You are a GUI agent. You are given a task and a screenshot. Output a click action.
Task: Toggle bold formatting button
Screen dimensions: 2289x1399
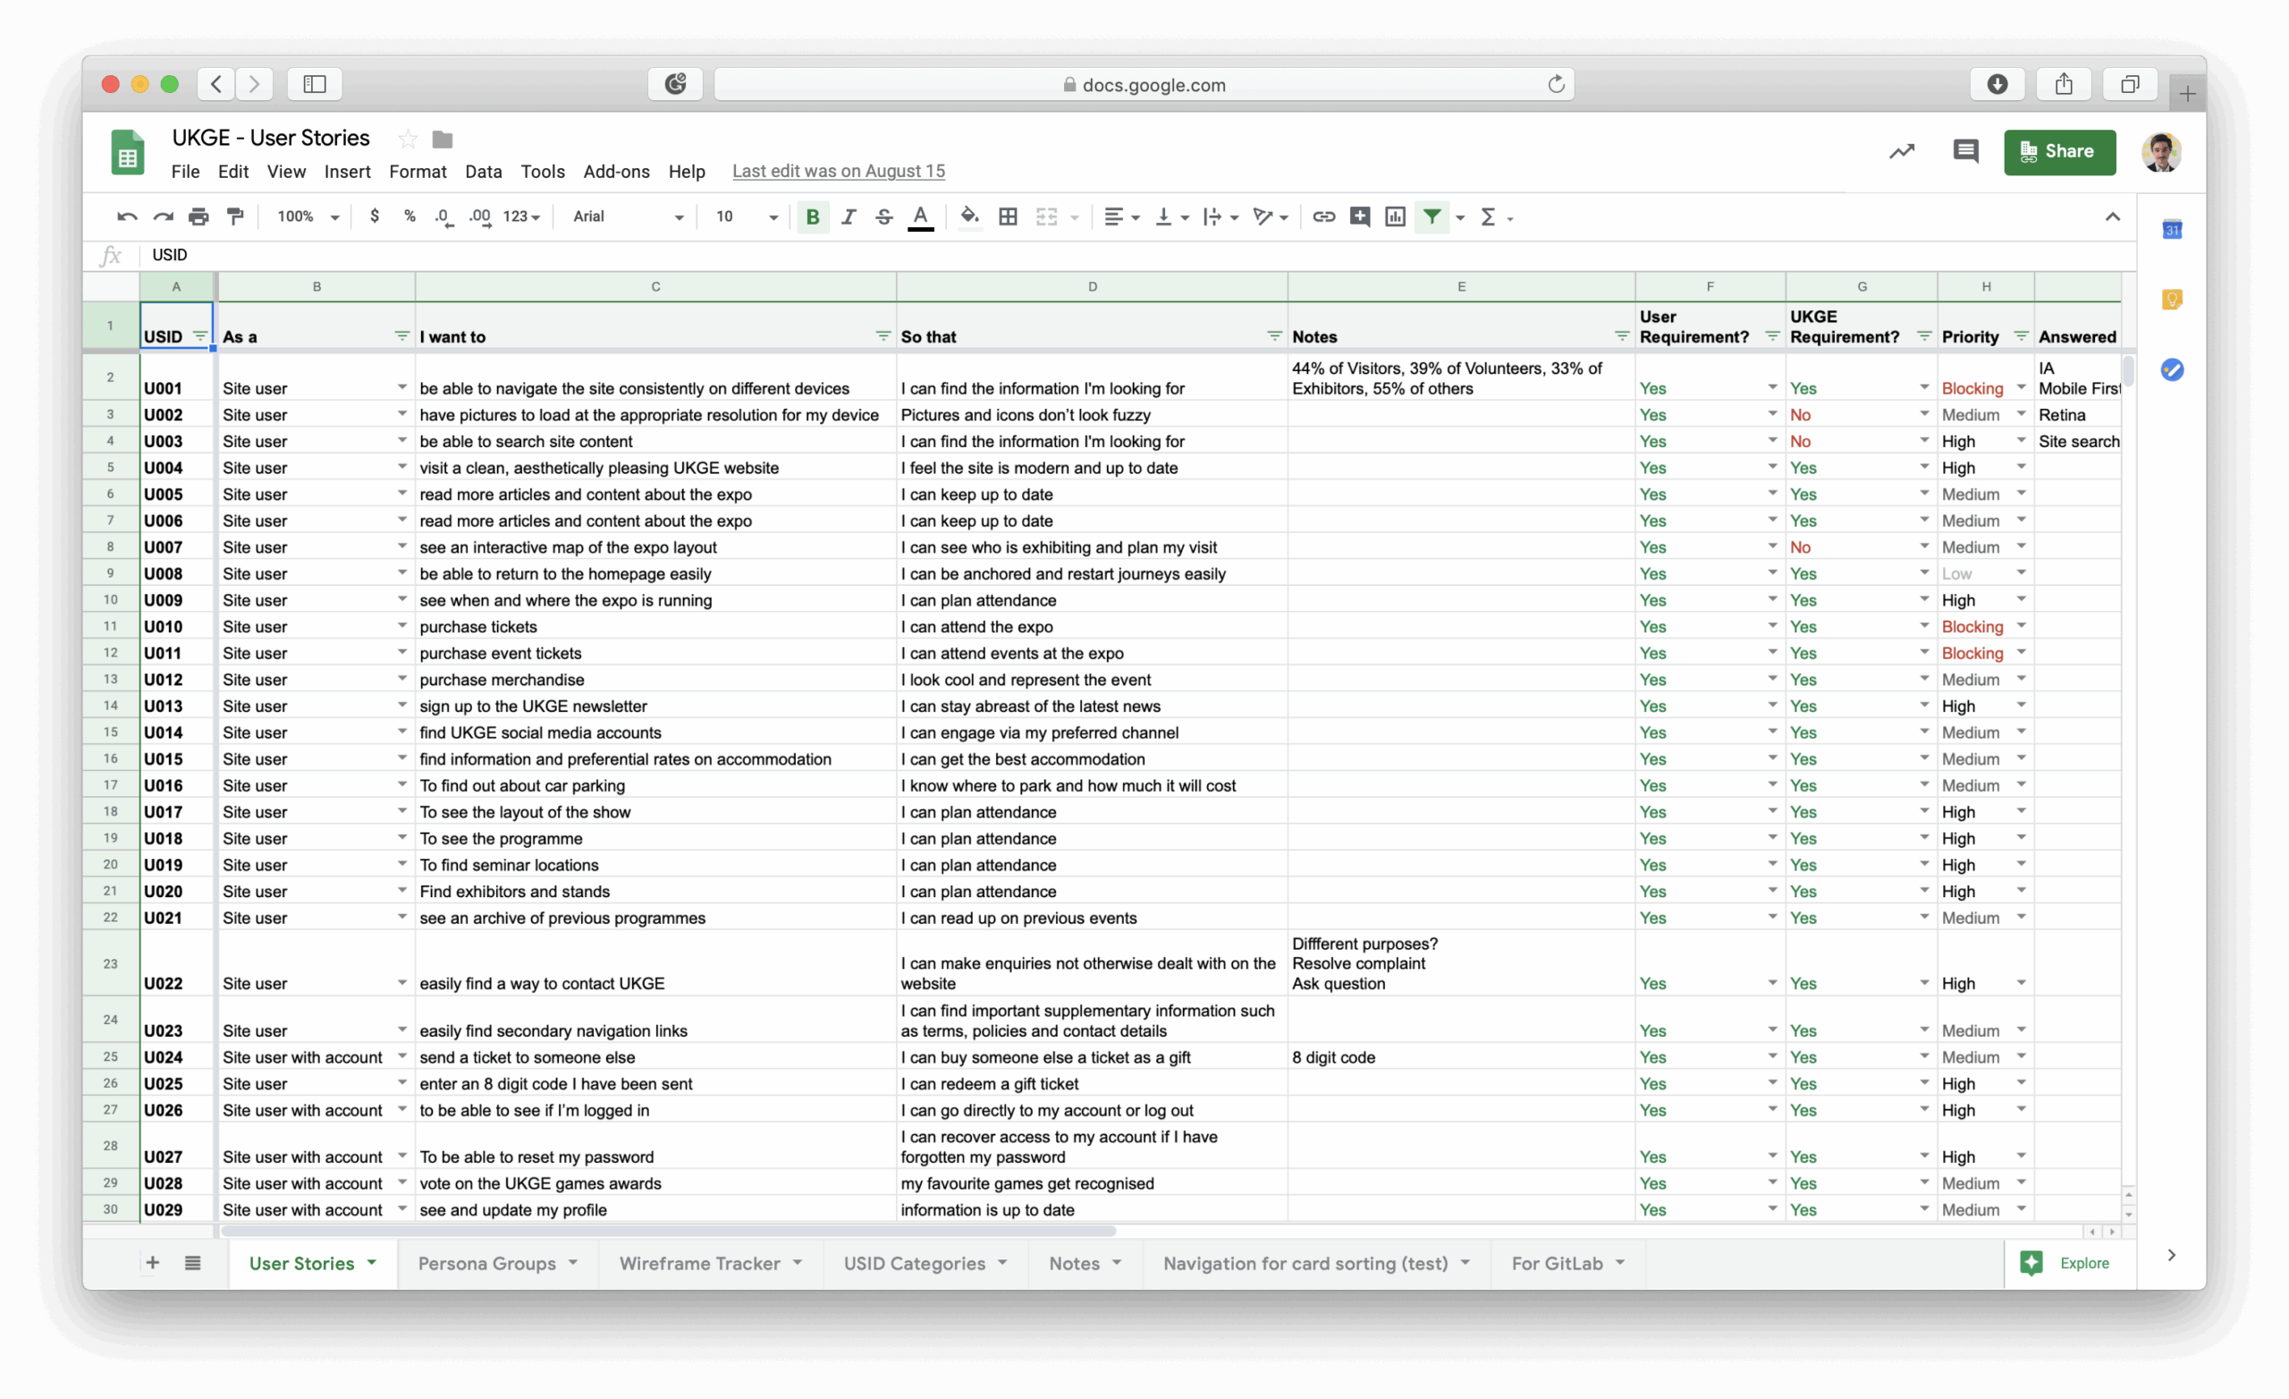pyautogui.click(x=812, y=216)
